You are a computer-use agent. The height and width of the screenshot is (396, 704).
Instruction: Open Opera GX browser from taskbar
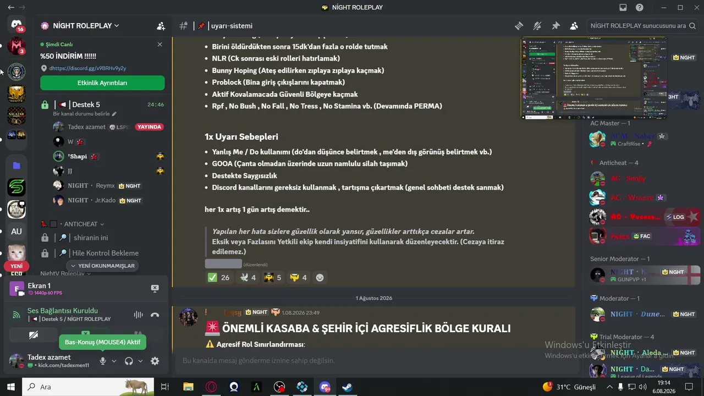coord(211,387)
